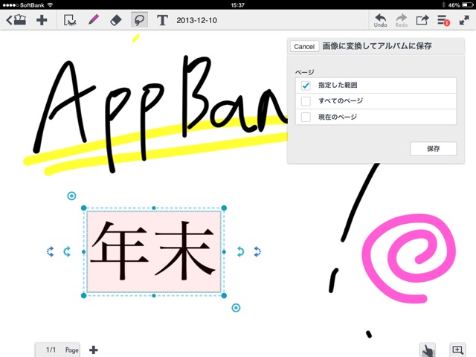Click the bottom-right selection corner handle
The width and height of the screenshot is (476, 357).
click(224, 295)
